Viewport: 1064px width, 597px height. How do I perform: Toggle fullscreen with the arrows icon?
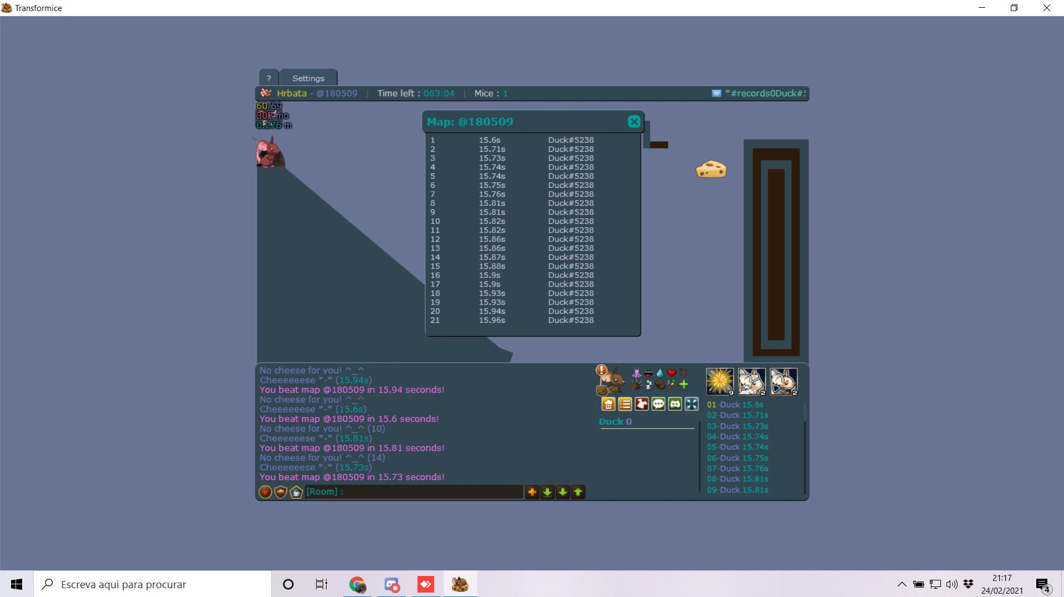(x=691, y=404)
